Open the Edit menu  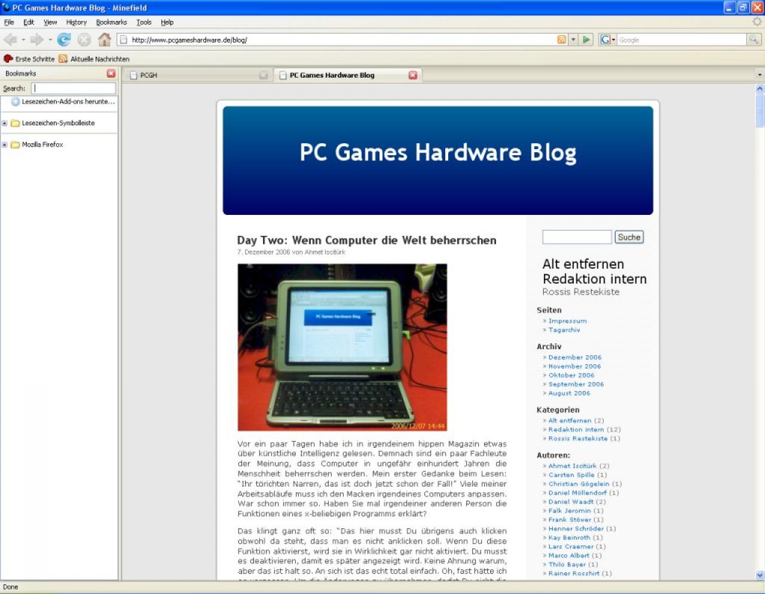(29, 22)
